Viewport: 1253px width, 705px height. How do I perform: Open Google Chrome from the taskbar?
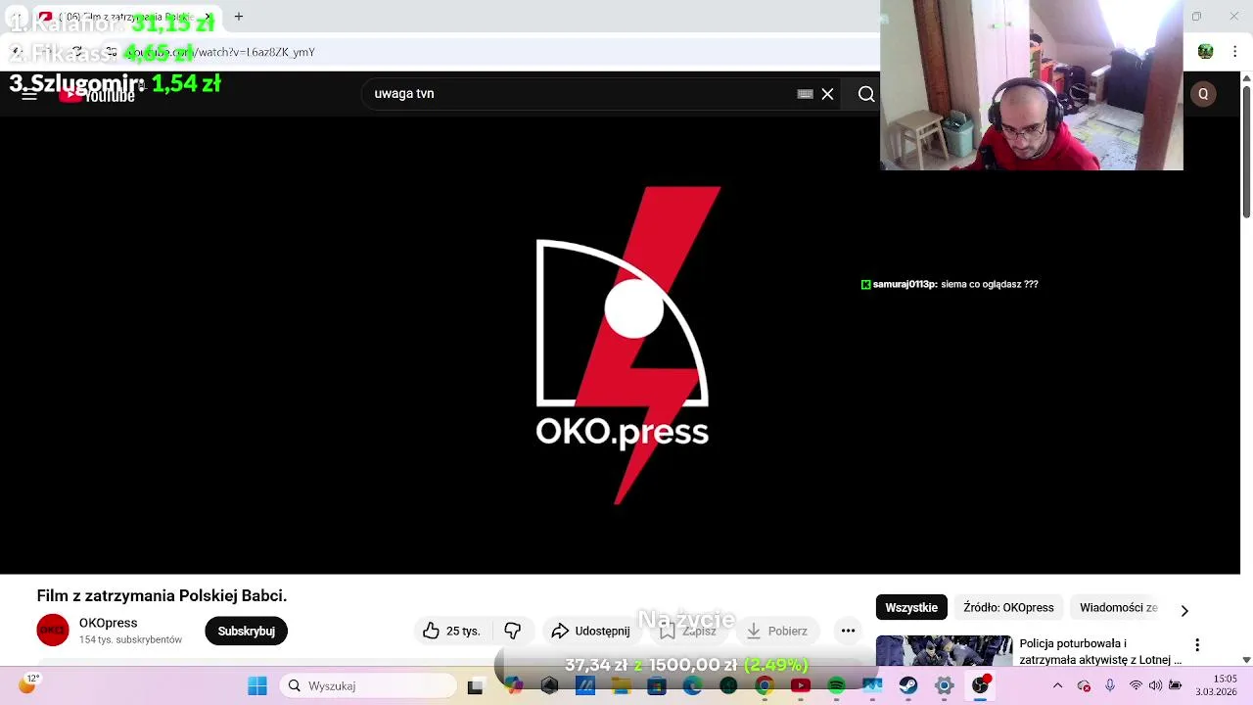(765, 686)
